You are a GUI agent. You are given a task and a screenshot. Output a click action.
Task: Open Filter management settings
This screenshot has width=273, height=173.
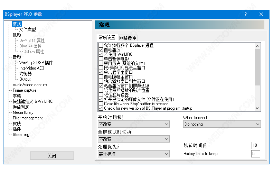click(28, 118)
